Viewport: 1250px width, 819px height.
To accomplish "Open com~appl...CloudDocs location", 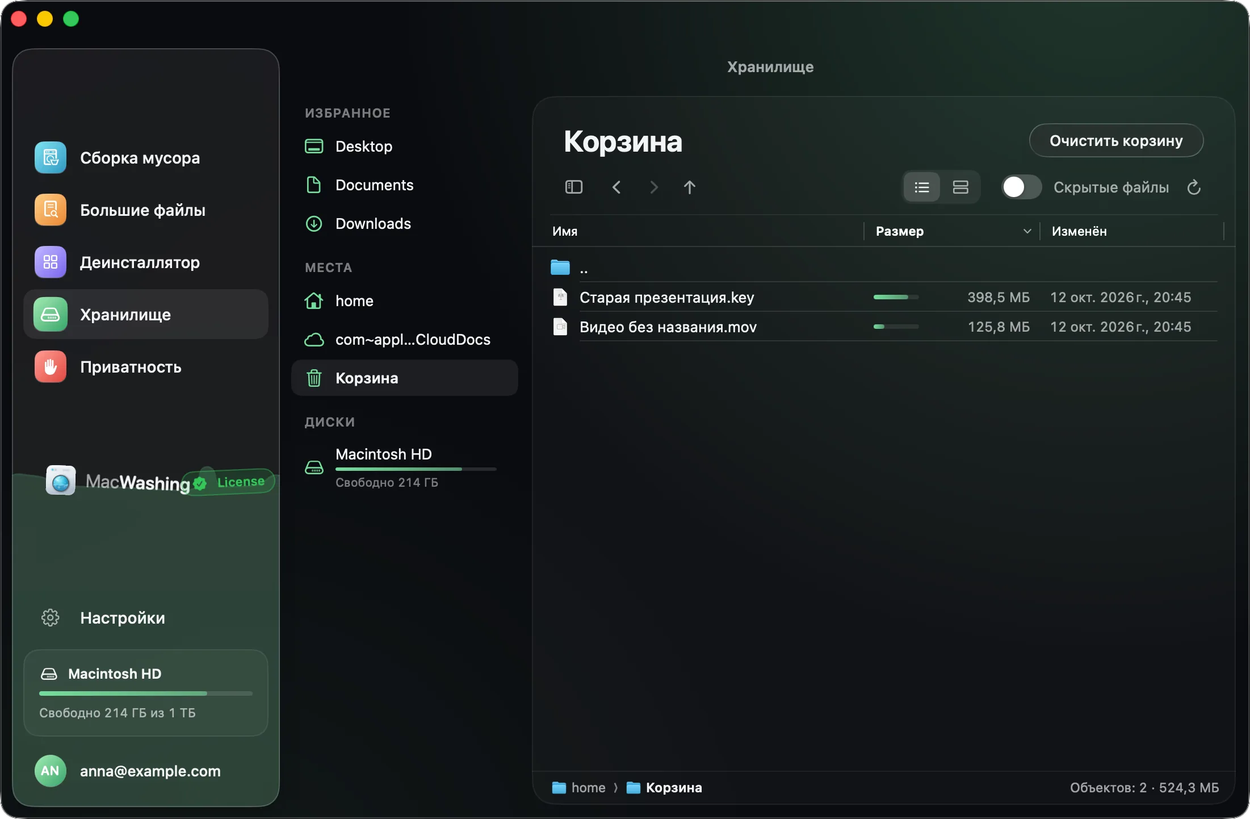I will pos(404,340).
